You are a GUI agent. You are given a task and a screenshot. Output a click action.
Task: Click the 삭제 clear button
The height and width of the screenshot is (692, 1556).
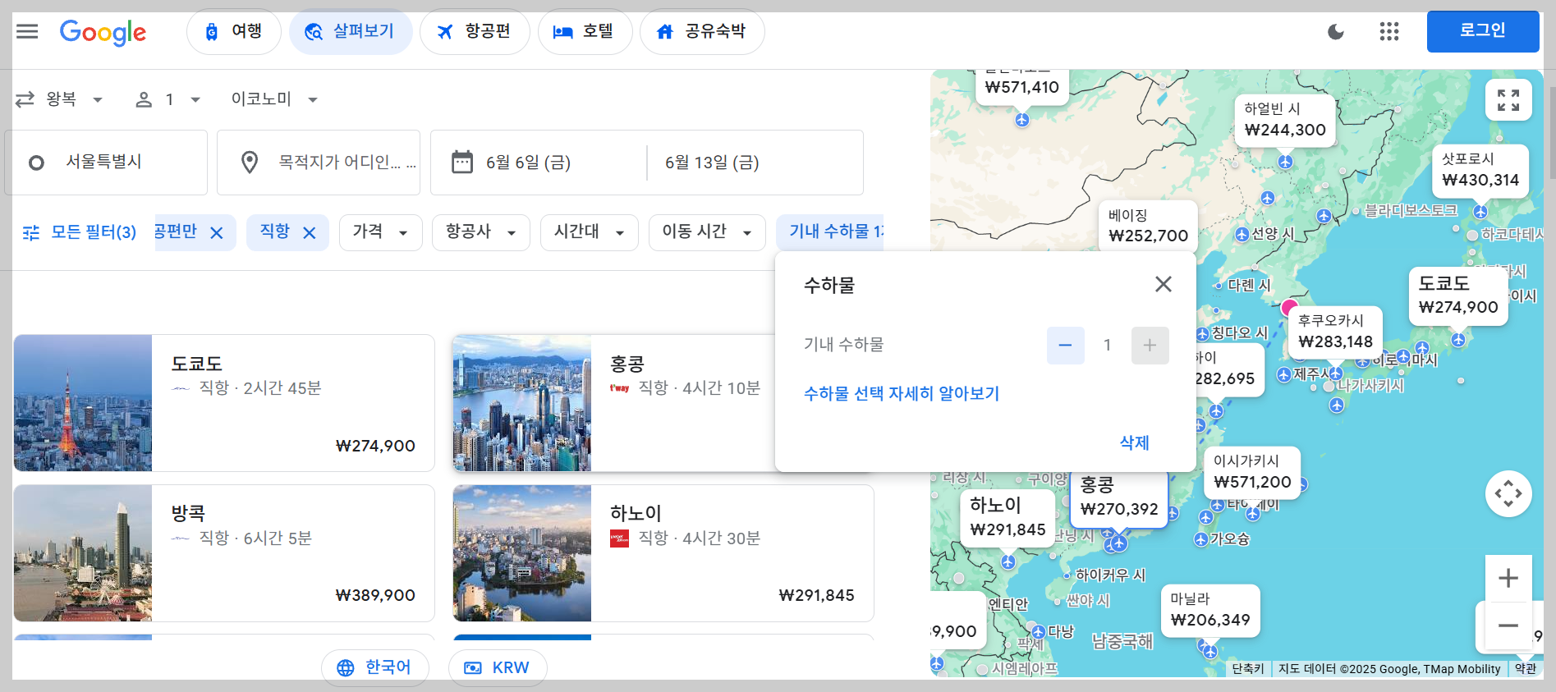pyautogui.click(x=1134, y=442)
